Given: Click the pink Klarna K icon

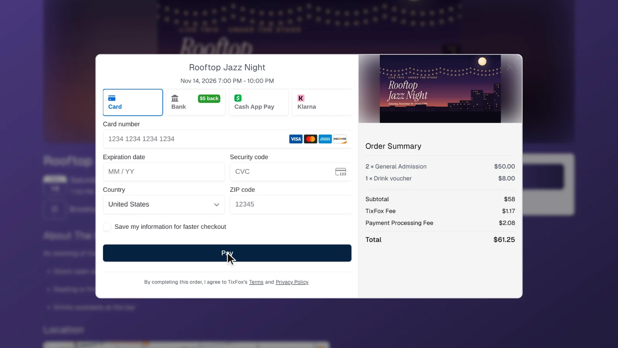Looking at the screenshot, I should [301, 98].
